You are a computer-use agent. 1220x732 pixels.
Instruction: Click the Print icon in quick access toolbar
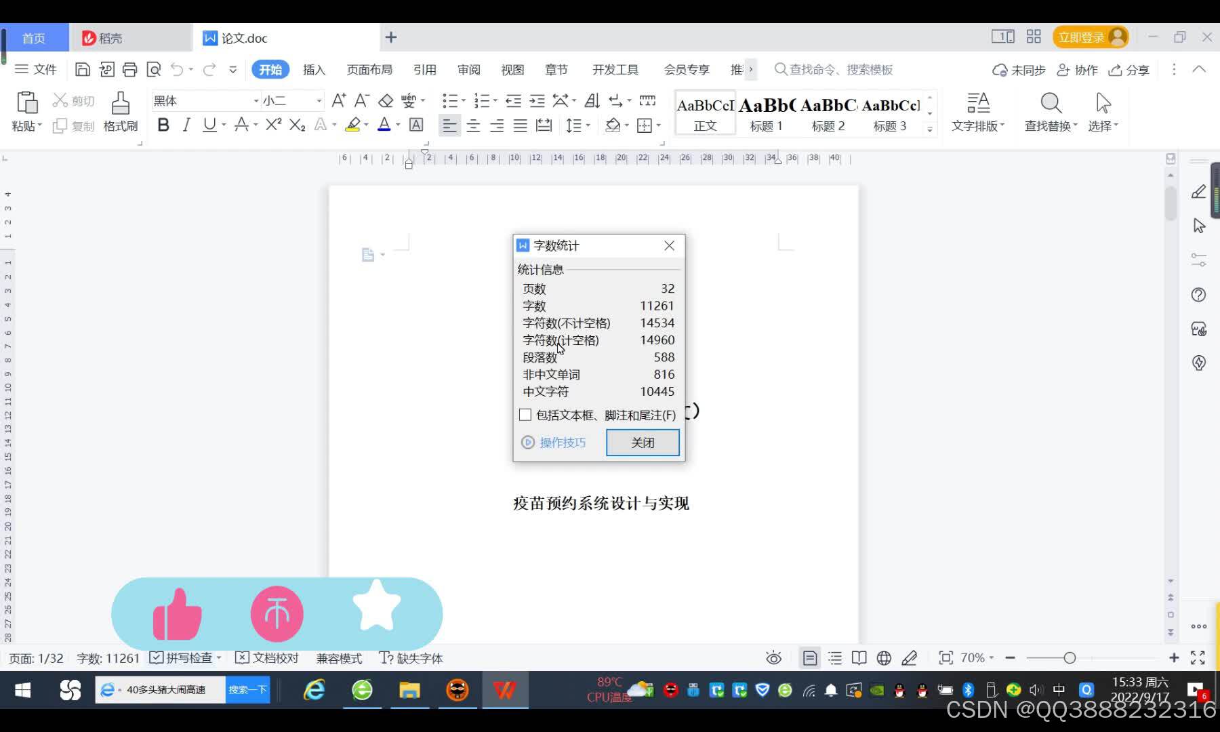(130, 69)
